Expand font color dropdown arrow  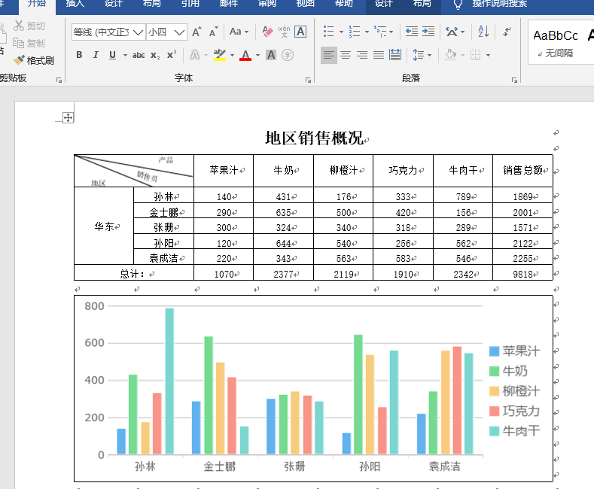(257, 55)
